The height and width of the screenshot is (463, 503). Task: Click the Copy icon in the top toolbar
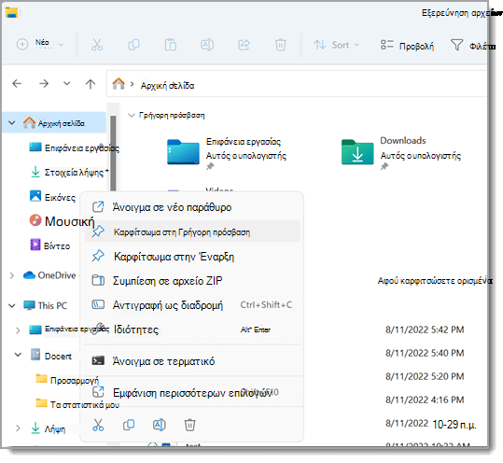click(x=133, y=45)
